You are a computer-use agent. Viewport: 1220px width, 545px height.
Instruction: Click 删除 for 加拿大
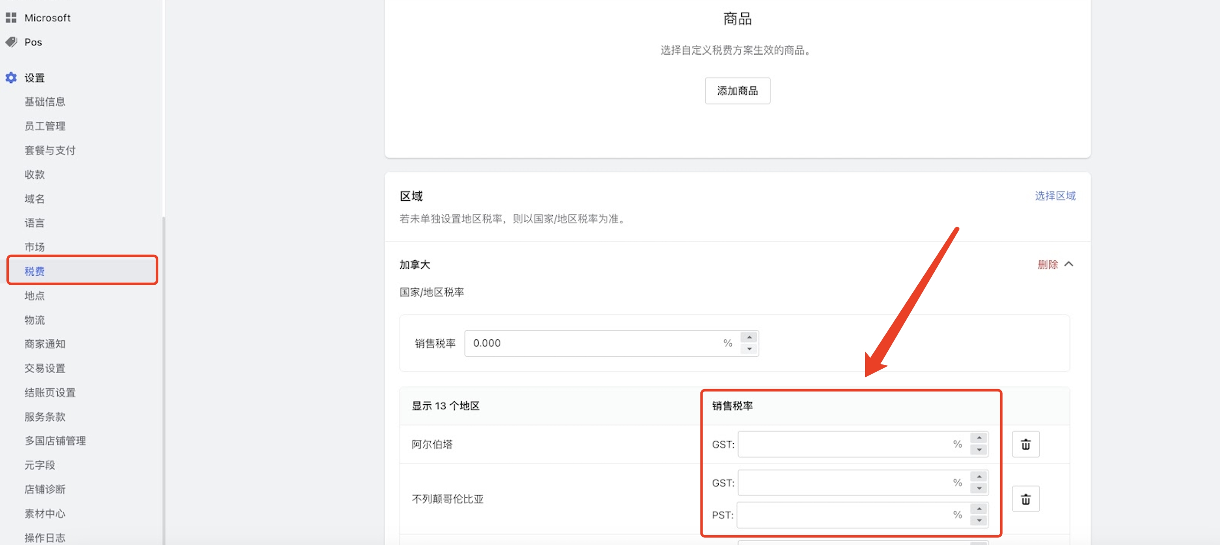coord(1048,264)
